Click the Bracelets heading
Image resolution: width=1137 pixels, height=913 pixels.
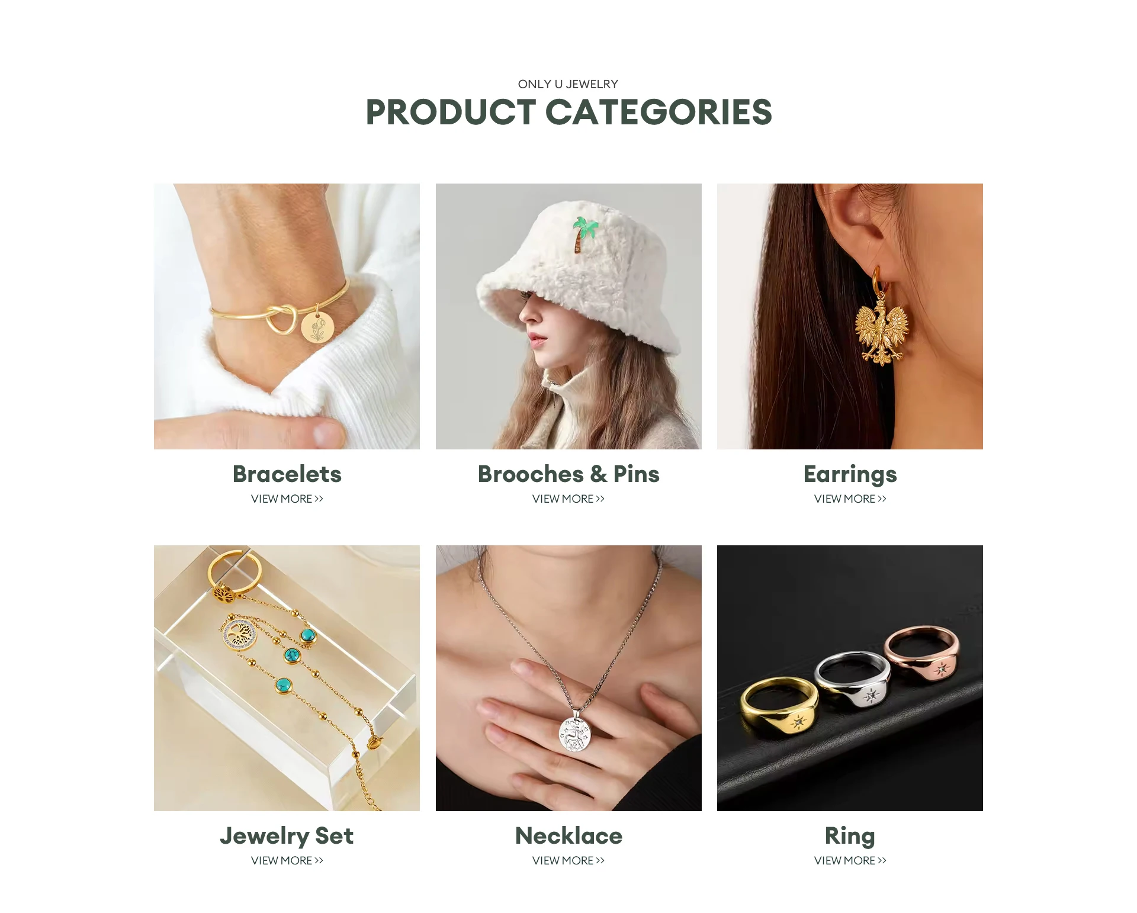click(x=287, y=474)
